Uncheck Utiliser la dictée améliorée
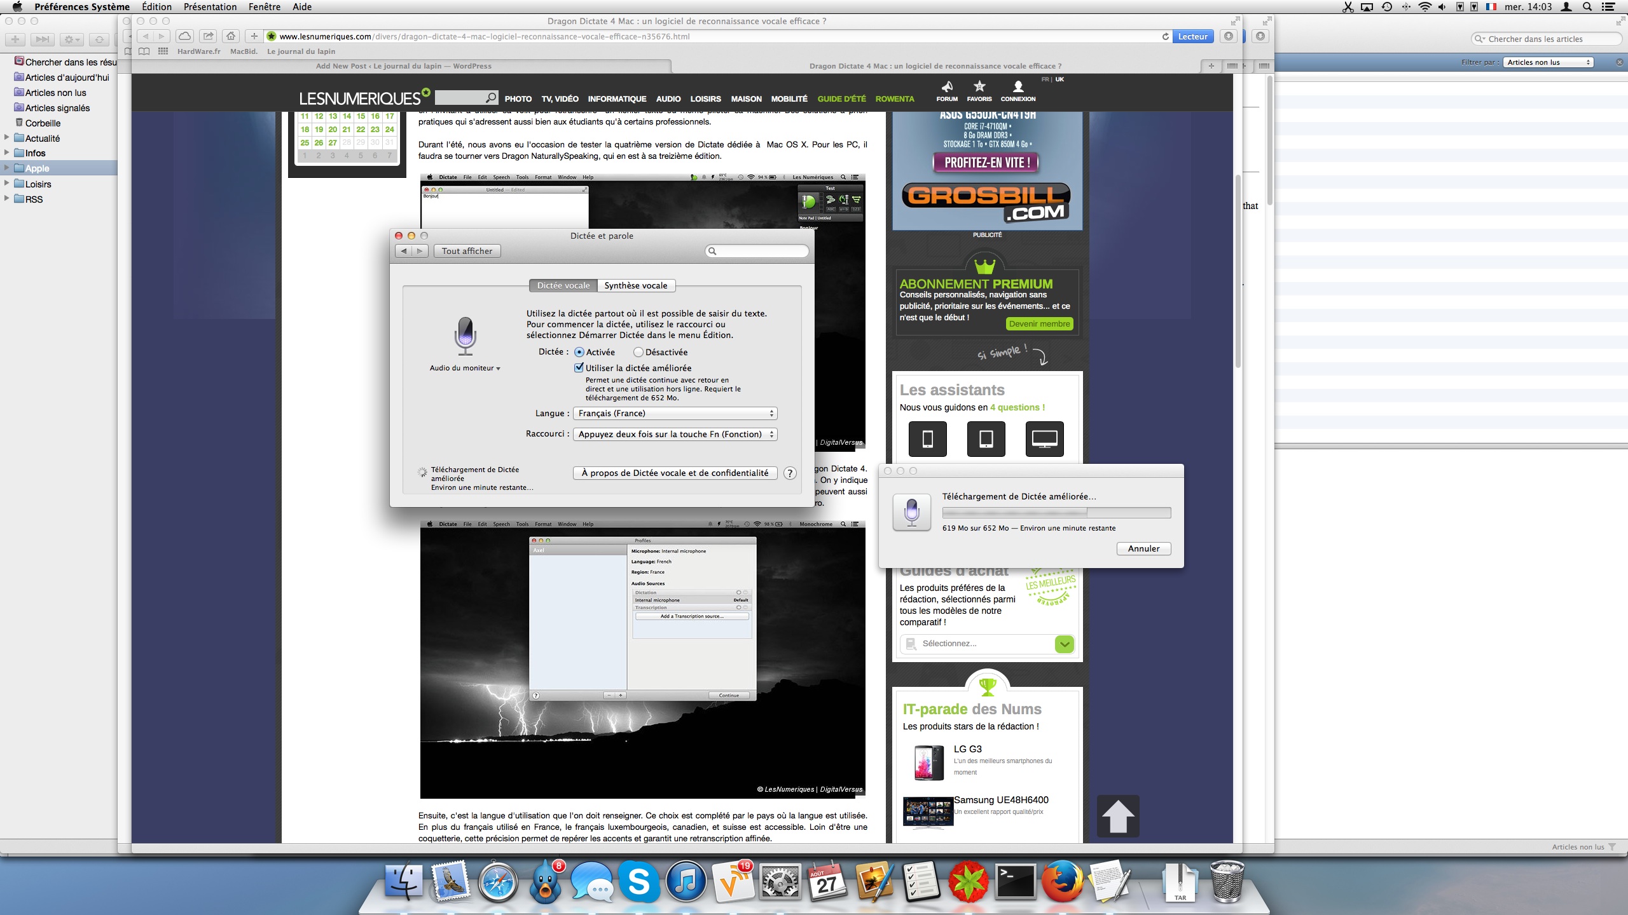Viewport: 1628px width, 915px height. click(x=579, y=367)
